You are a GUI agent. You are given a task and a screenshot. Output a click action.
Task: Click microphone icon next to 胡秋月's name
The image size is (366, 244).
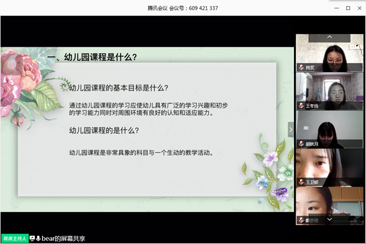pos(302,144)
